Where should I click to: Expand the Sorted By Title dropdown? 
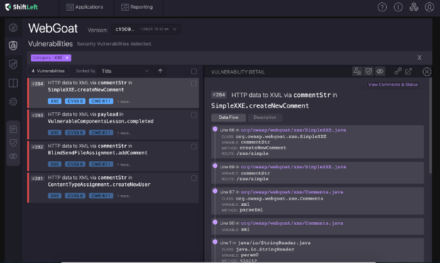coord(125,72)
